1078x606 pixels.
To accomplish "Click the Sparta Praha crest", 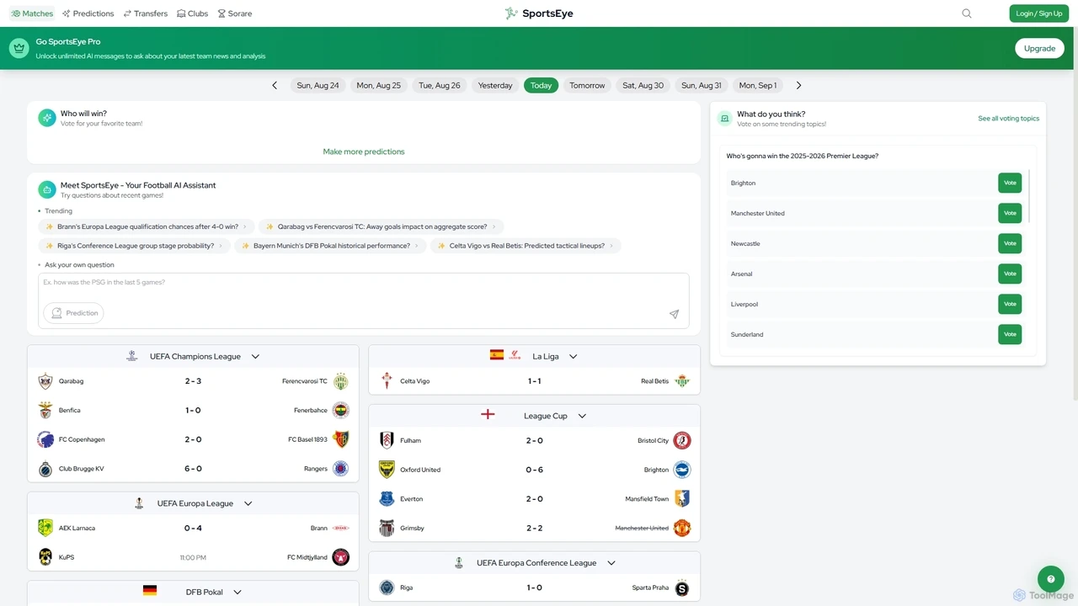I will [x=682, y=588].
